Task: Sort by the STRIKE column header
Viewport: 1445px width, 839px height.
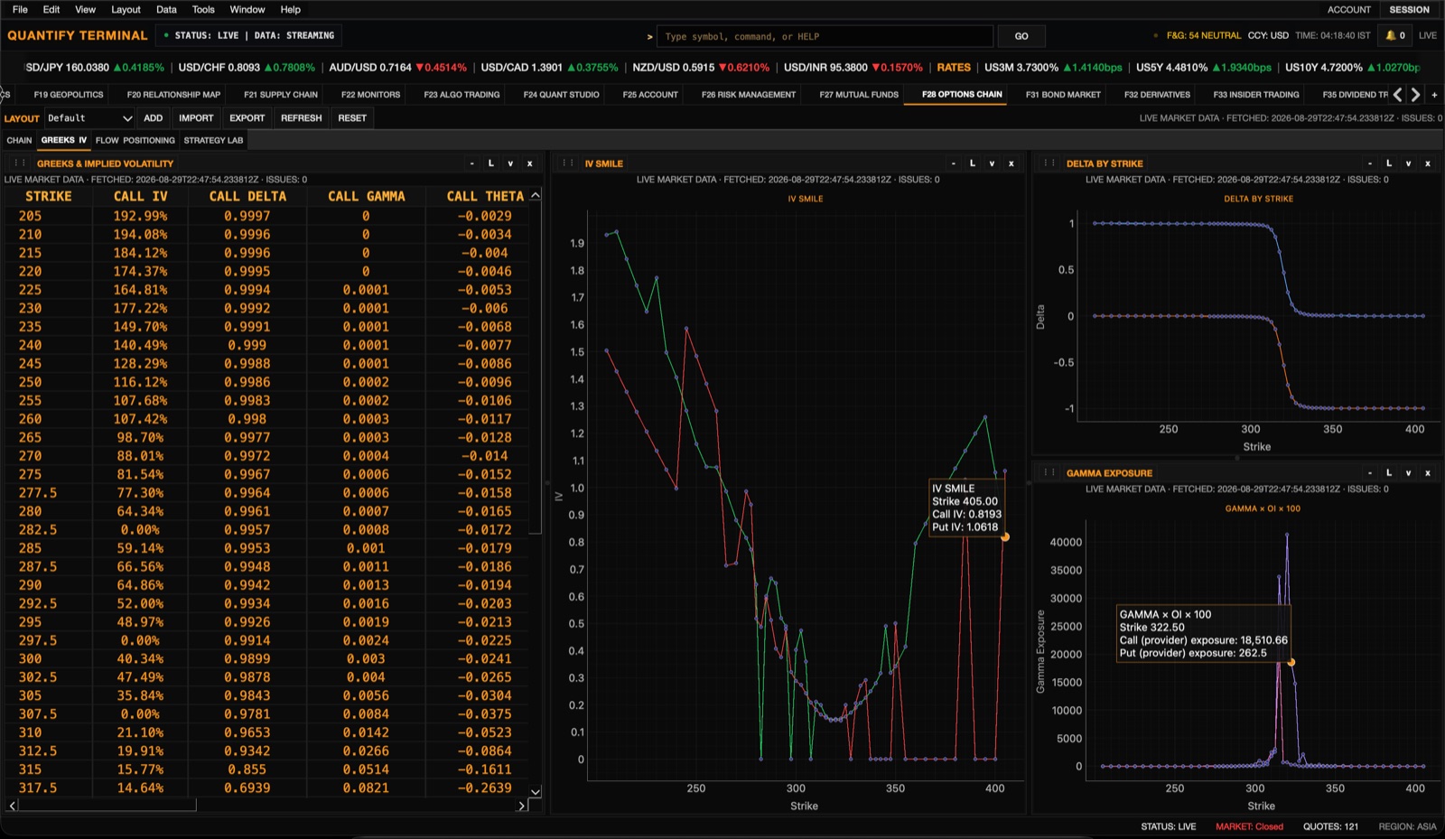Action: [x=48, y=196]
